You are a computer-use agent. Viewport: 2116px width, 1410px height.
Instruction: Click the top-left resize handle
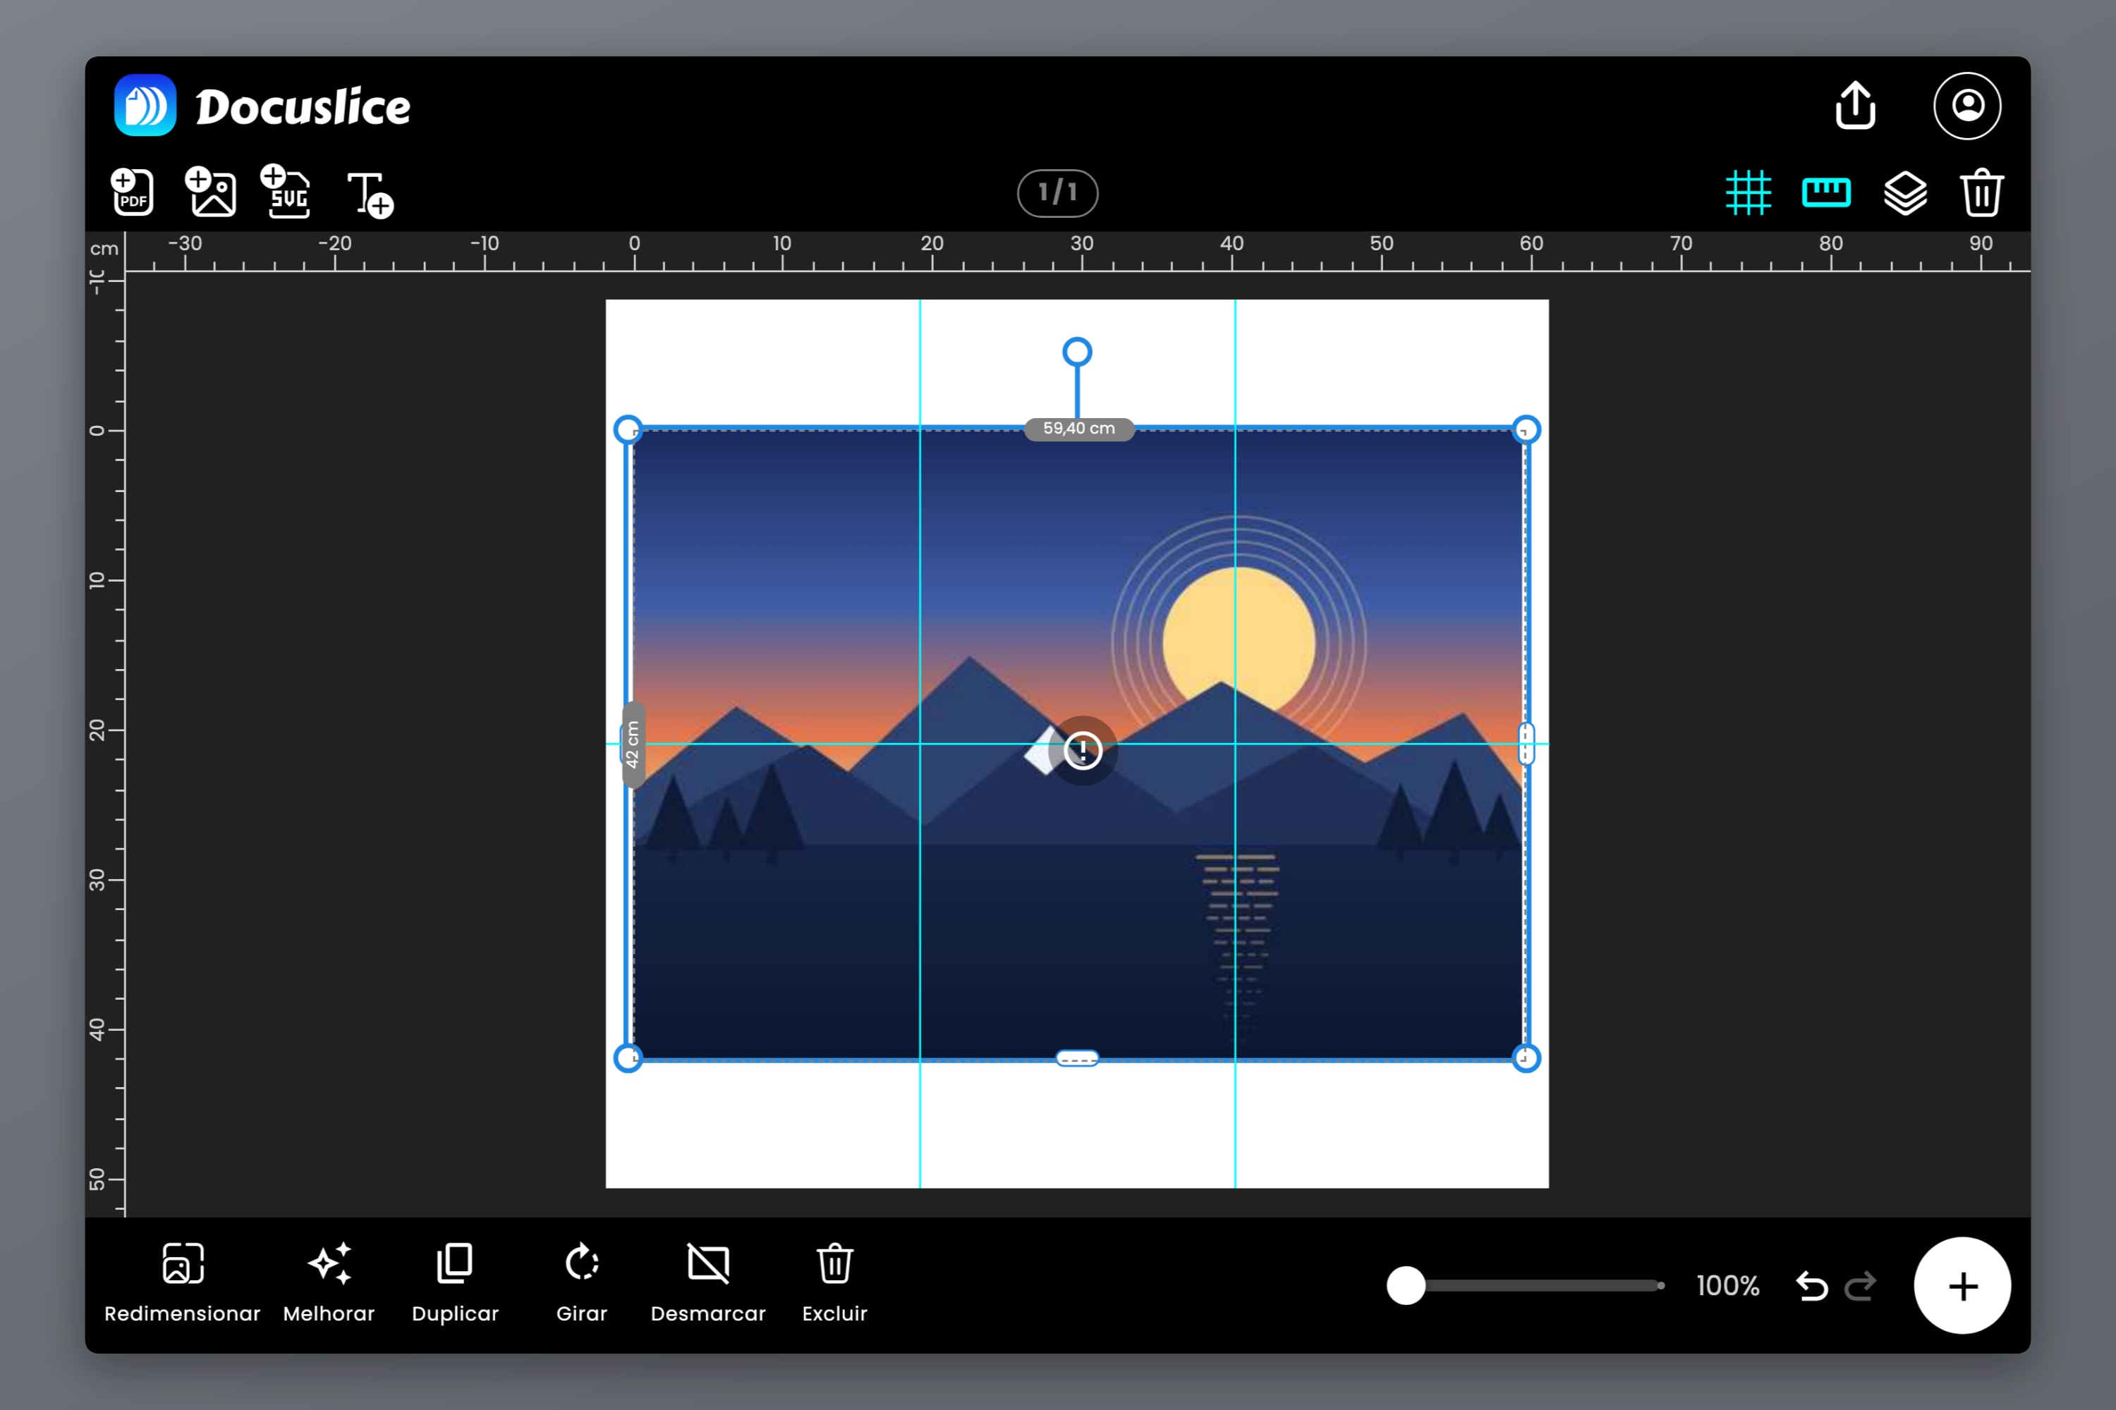[x=628, y=430]
